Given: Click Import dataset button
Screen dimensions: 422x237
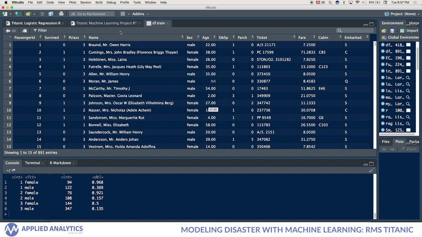Looking at the screenshot, I should pyautogui.click(x=409, y=31).
